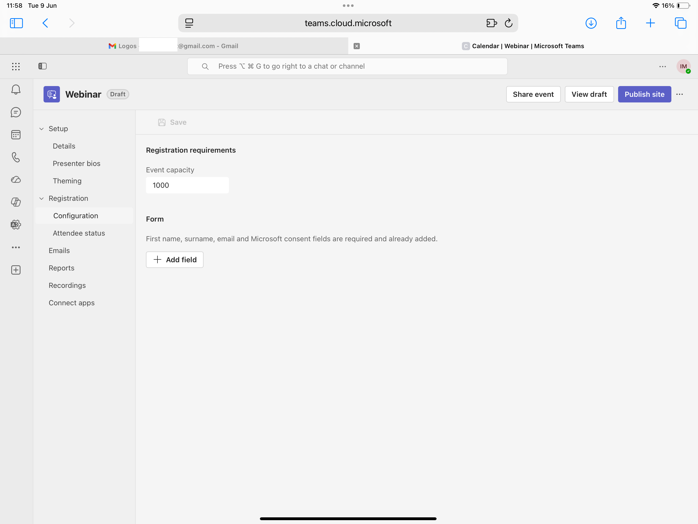Go forward with Safari arrow

(72, 23)
